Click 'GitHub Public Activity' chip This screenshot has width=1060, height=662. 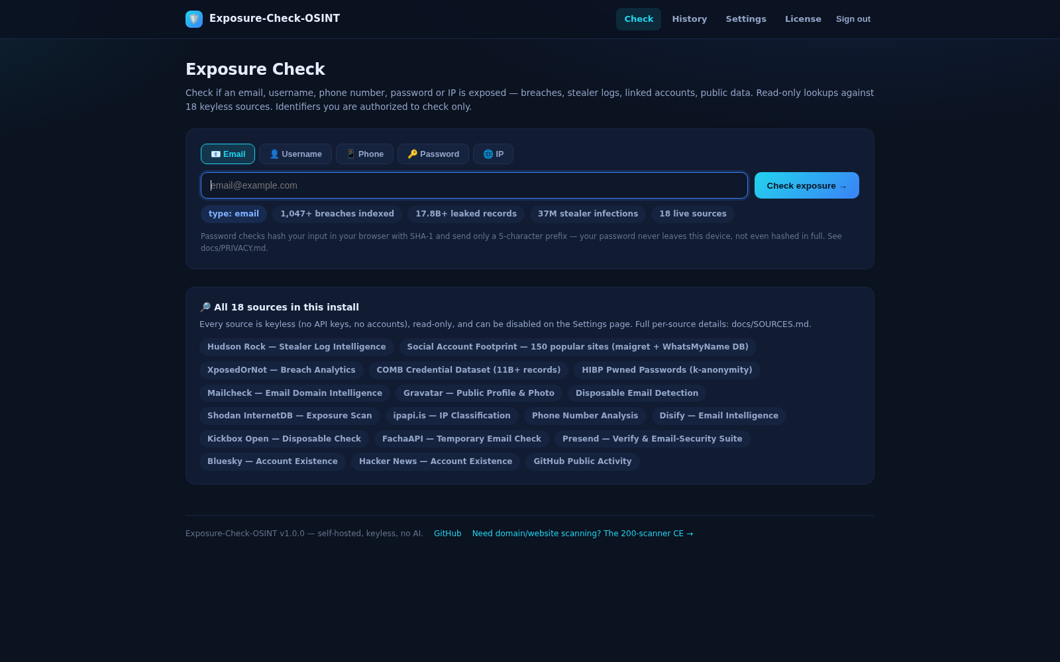click(x=582, y=461)
